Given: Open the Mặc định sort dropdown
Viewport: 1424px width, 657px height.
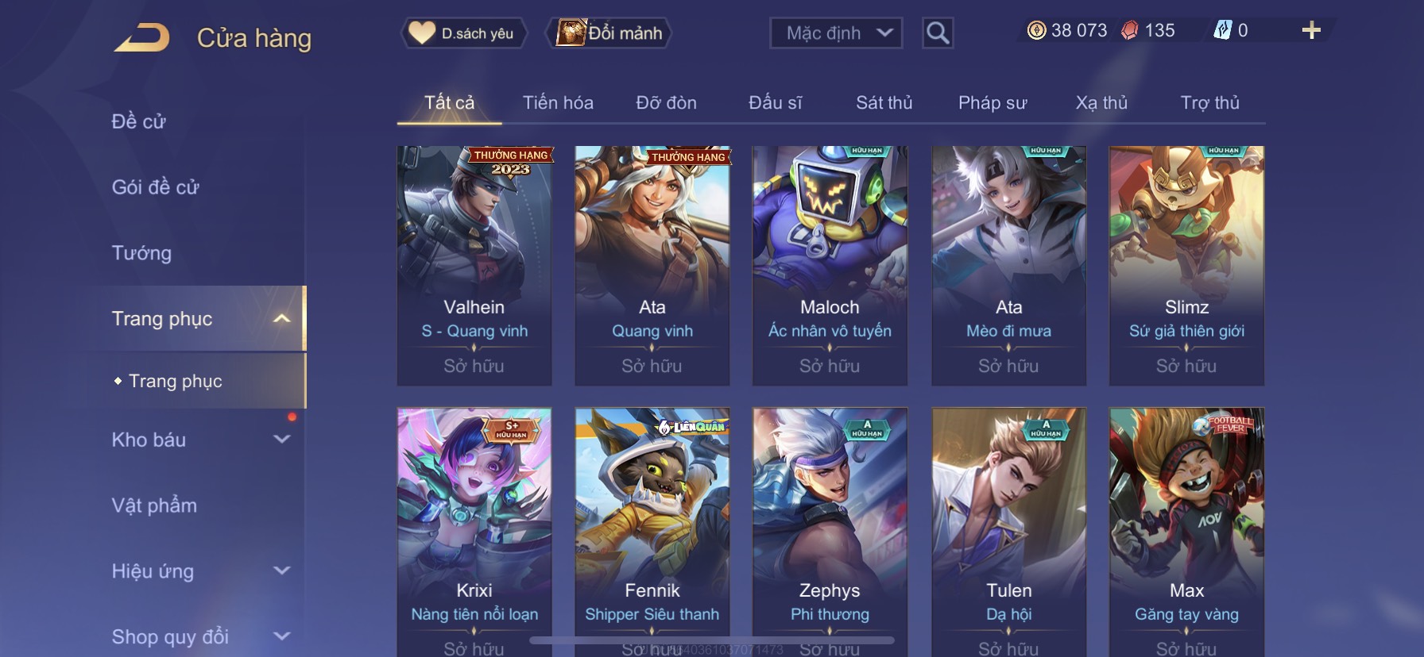Looking at the screenshot, I should click(836, 33).
